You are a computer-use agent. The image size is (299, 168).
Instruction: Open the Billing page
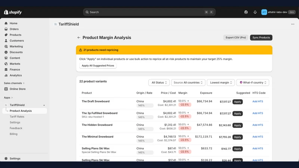13,134
